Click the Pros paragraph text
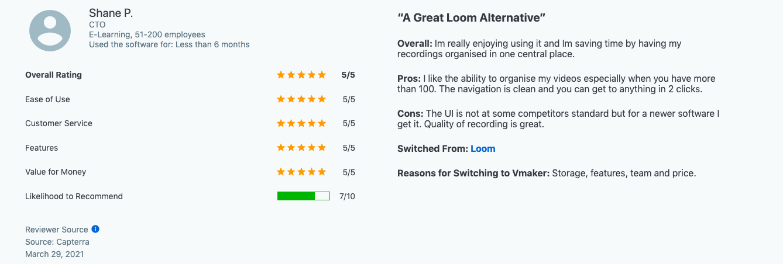The image size is (783, 264). (x=556, y=84)
